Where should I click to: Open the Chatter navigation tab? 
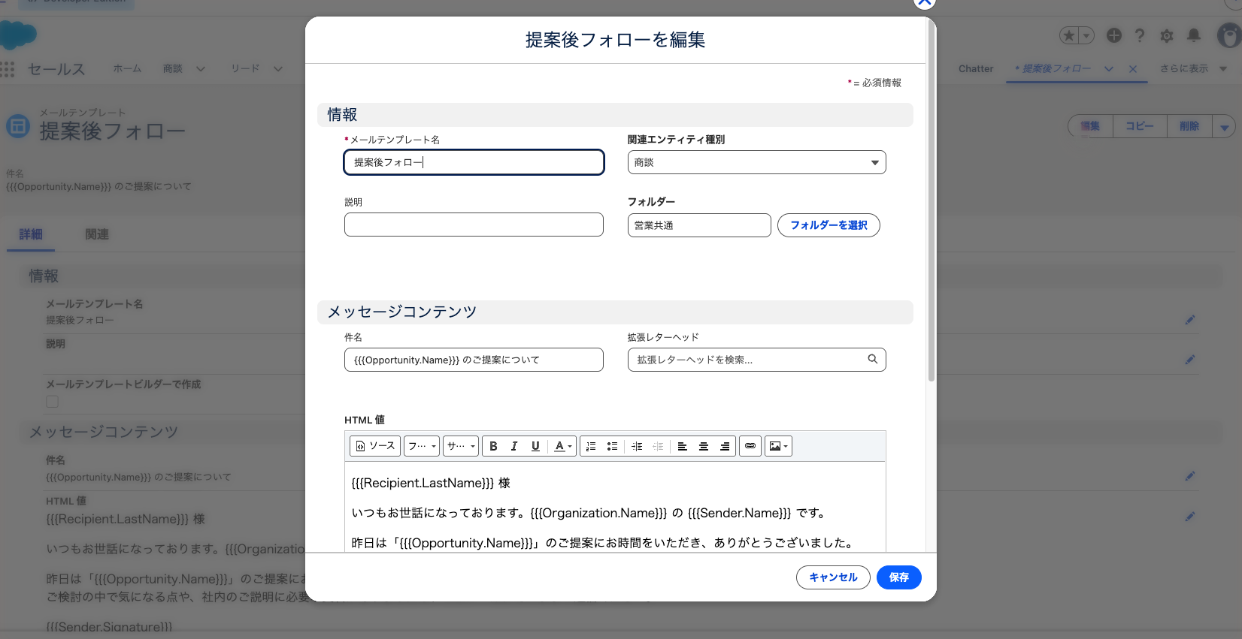click(x=976, y=68)
